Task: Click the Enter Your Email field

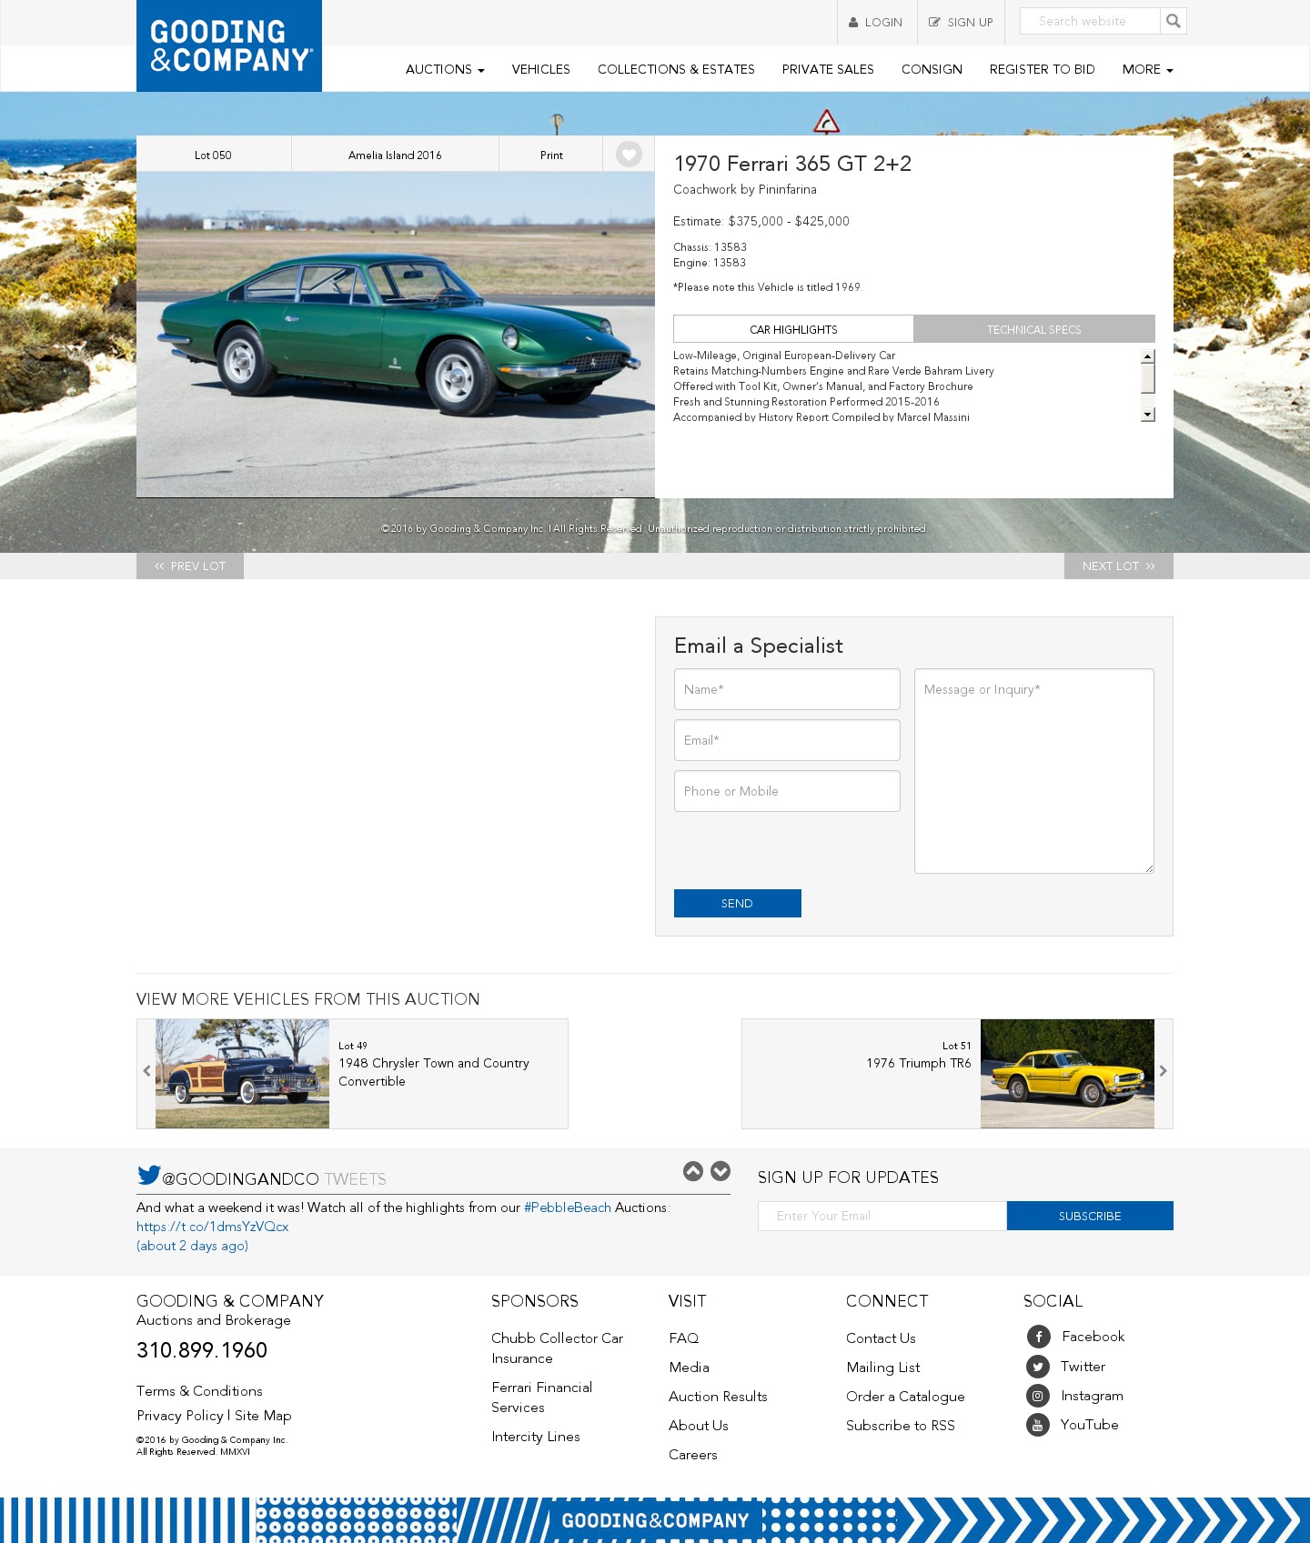Action: point(882,1216)
